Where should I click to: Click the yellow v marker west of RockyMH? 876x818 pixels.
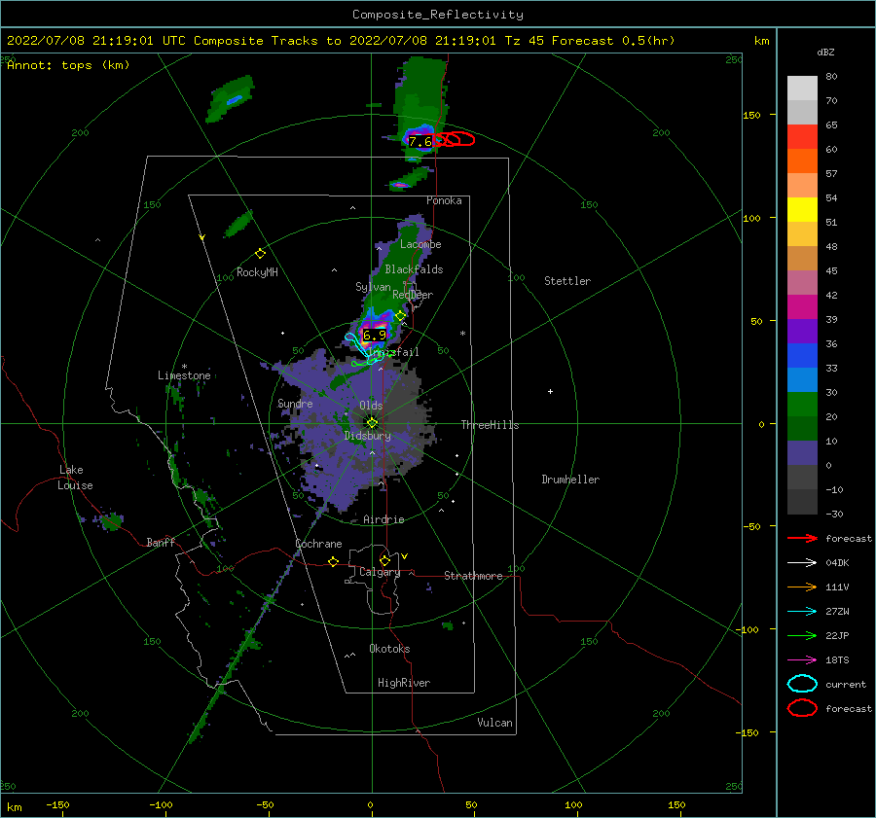(202, 237)
